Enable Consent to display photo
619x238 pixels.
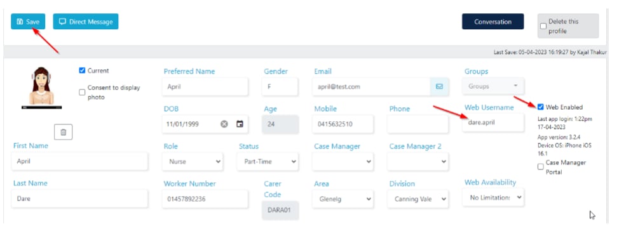82,92
